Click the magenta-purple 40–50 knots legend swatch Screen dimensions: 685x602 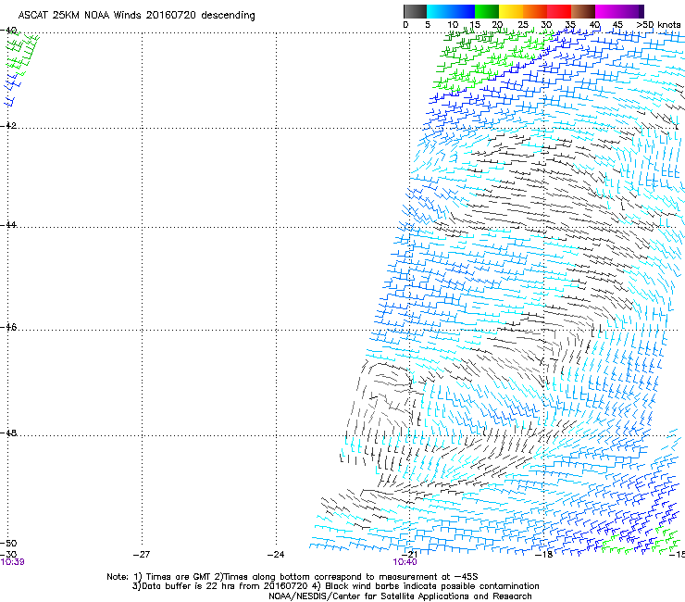pos(619,11)
